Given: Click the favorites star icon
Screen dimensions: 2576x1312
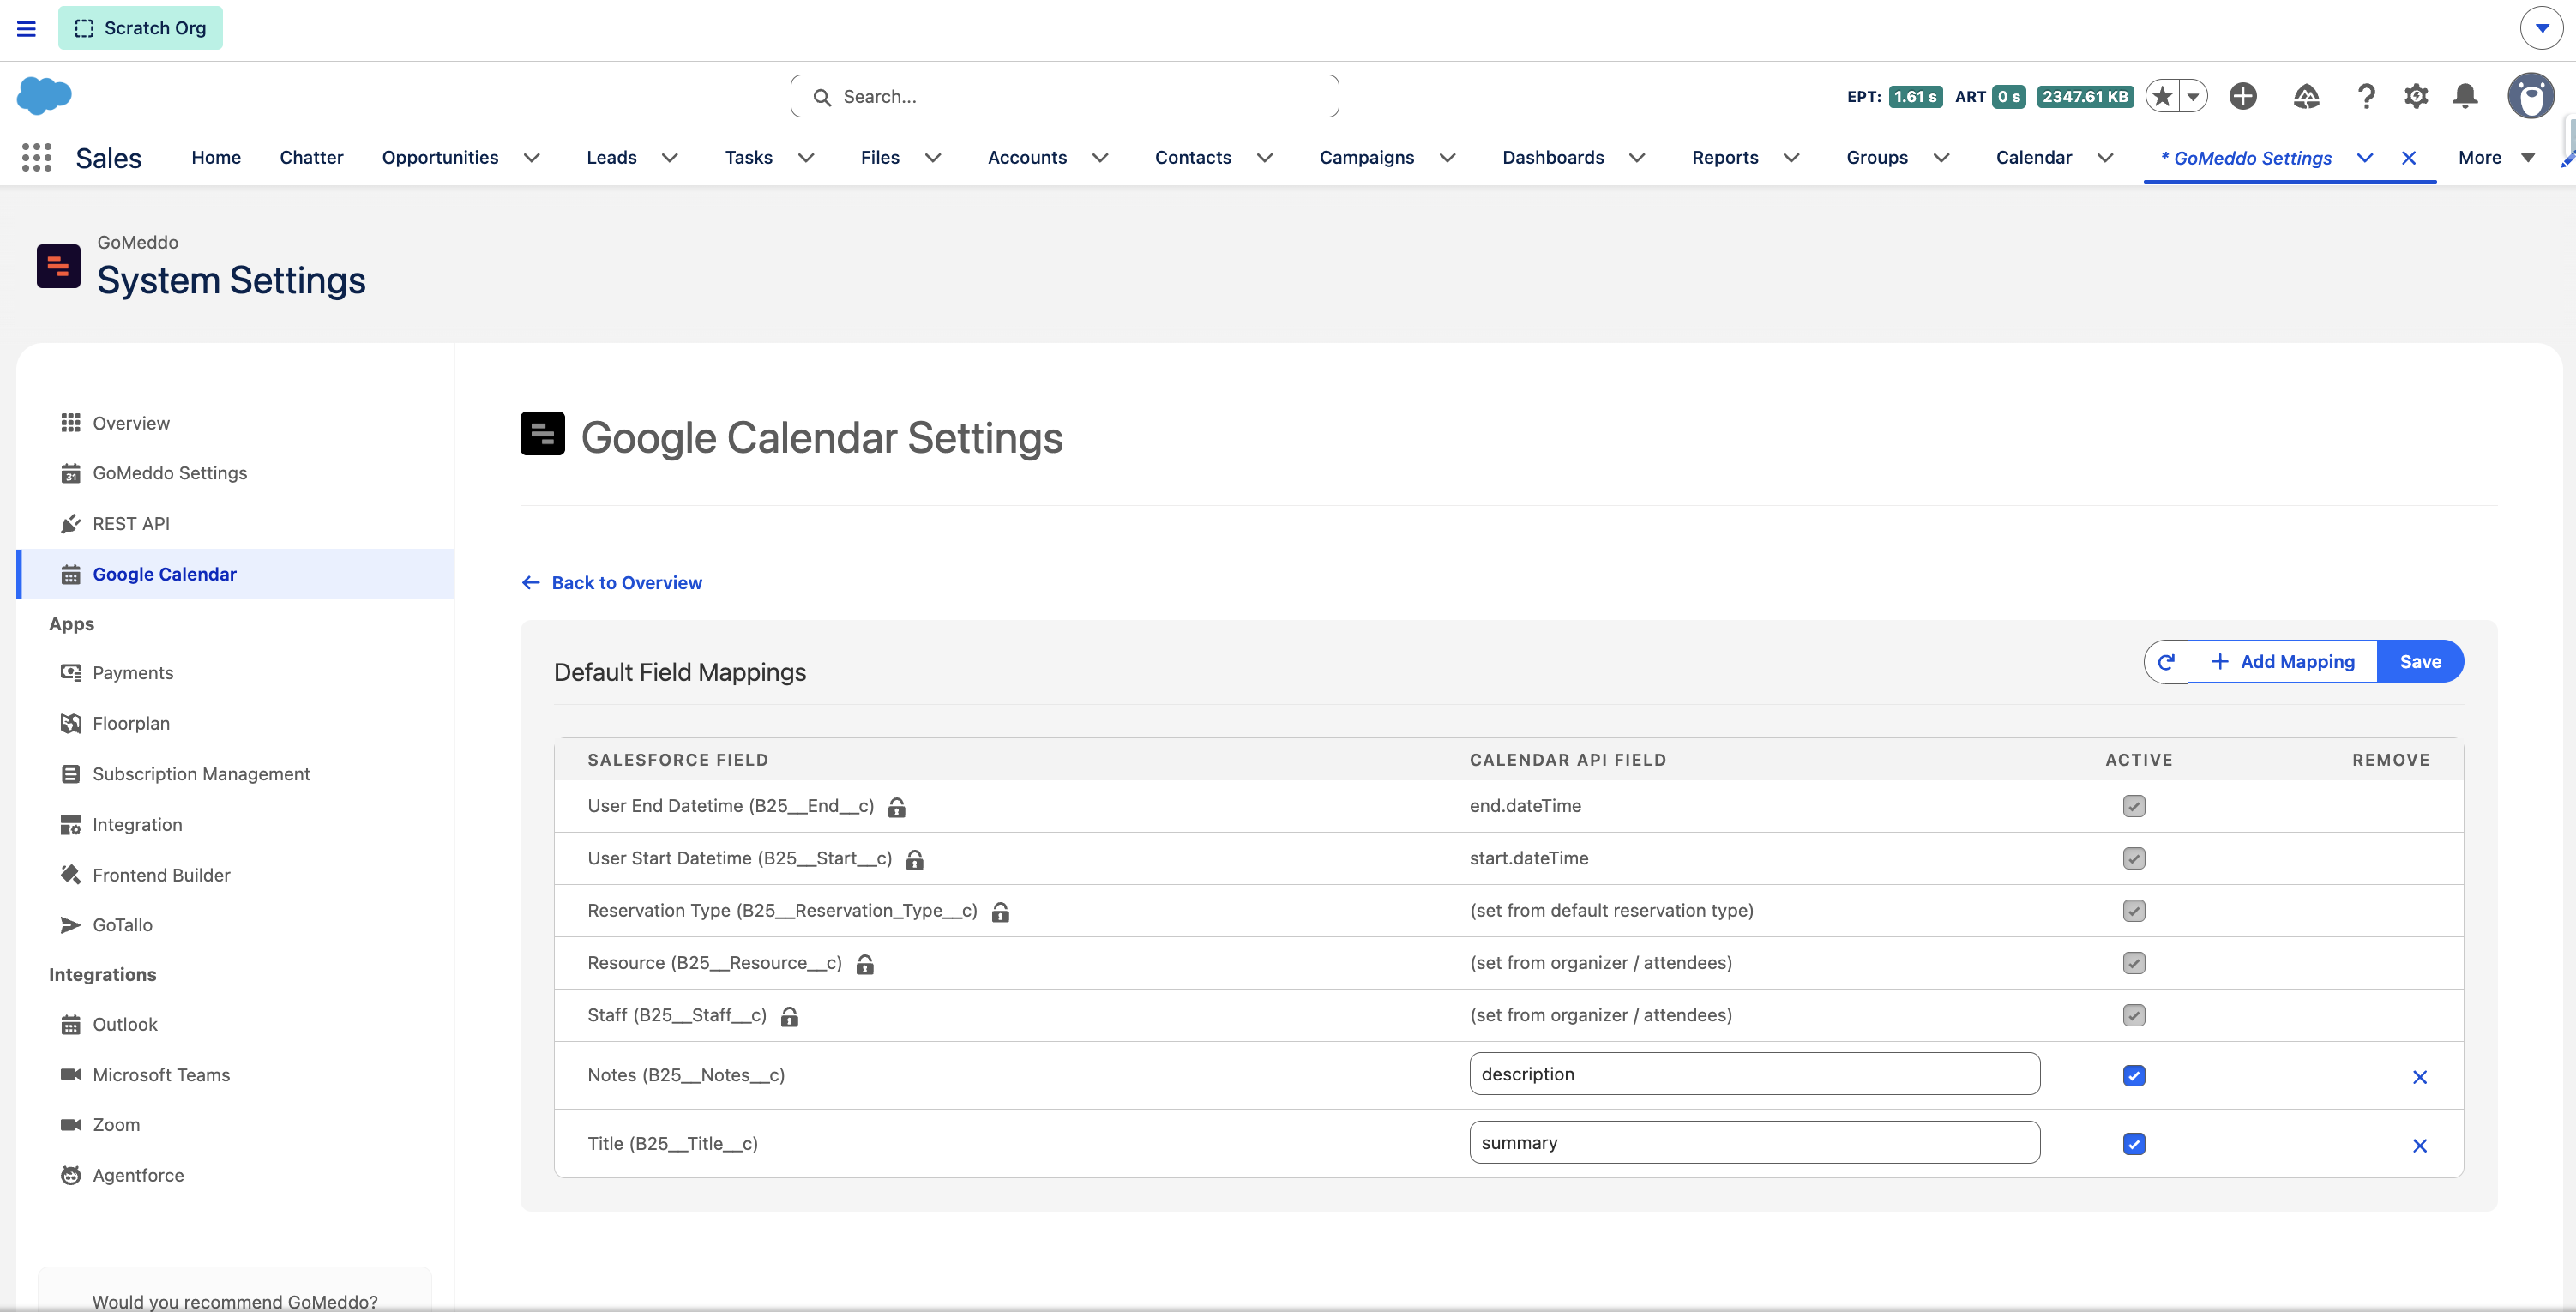Looking at the screenshot, I should [x=2162, y=96].
